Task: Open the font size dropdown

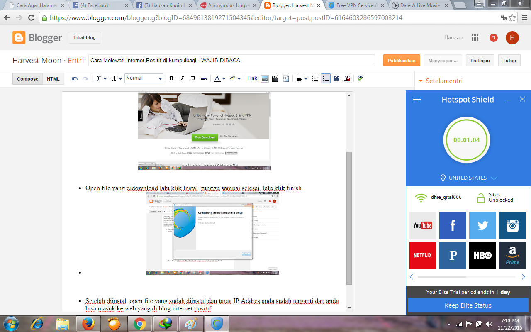Action: (116, 78)
